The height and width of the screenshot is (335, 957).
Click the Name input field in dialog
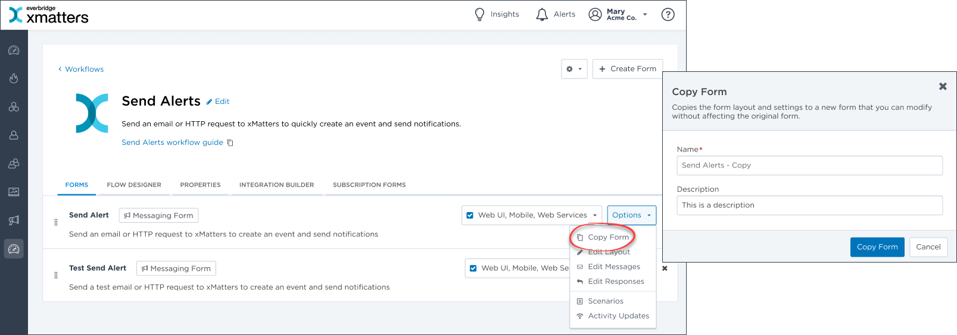809,165
